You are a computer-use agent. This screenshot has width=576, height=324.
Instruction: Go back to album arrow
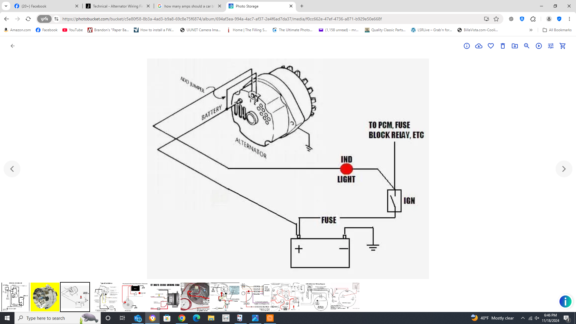[x=13, y=46]
